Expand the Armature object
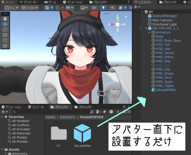 [149, 32]
